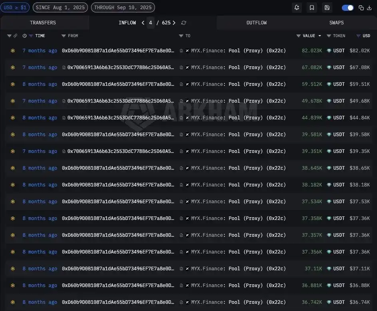The image size is (377, 311).
Task: Click '7 months ago' in the 82.023K row
Action: pos(40,51)
